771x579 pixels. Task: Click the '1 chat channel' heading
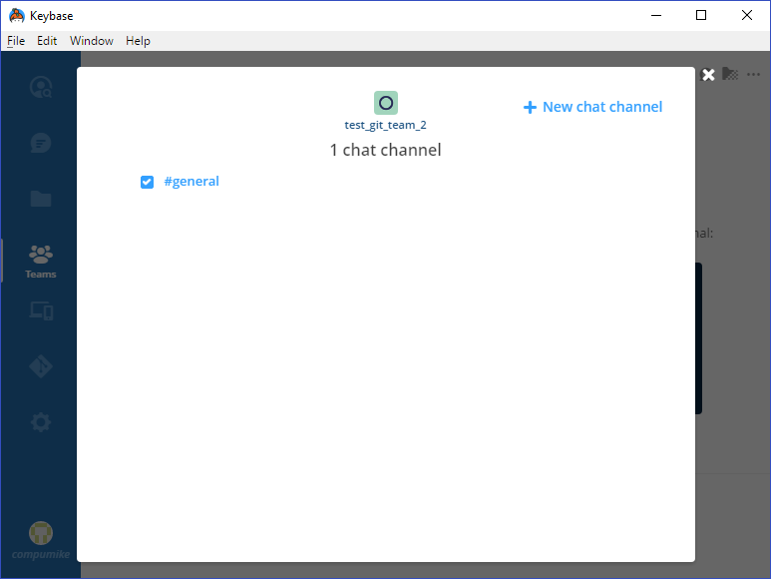tap(385, 150)
